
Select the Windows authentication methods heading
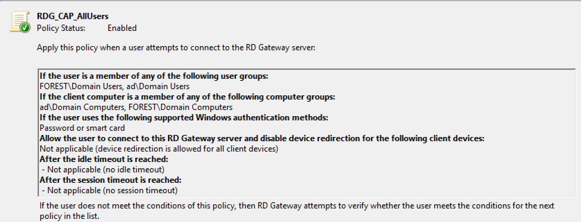[184, 118]
